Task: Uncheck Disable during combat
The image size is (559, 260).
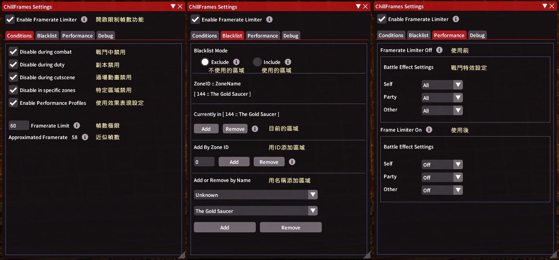Action: 14,52
